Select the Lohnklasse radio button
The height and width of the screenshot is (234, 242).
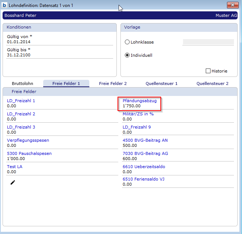click(127, 42)
